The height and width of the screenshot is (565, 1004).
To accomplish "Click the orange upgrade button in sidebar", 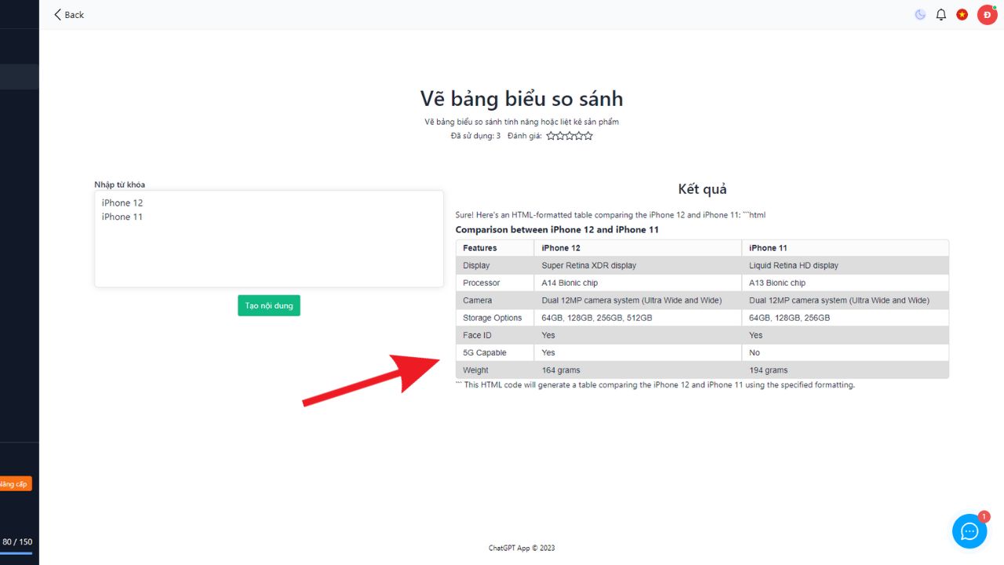I will pos(15,484).
